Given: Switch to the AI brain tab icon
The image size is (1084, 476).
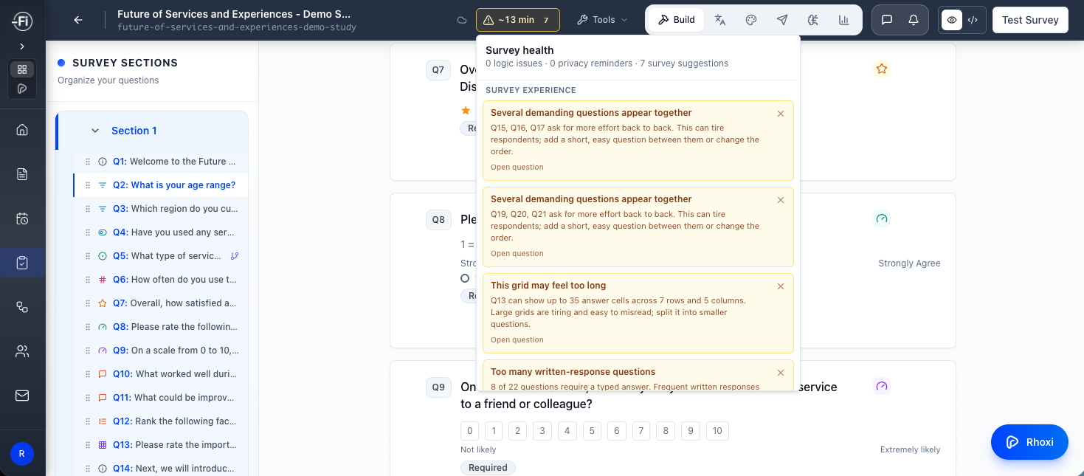Looking at the screenshot, I should pos(813,20).
